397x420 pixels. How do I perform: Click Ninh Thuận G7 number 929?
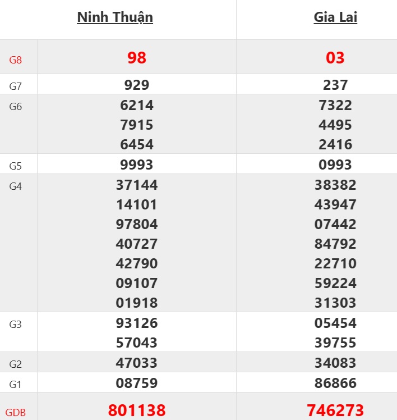137,85
